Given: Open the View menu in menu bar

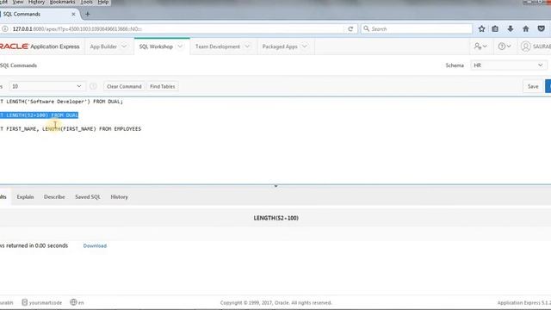Looking at the screenshot, I should coord(18,2).
